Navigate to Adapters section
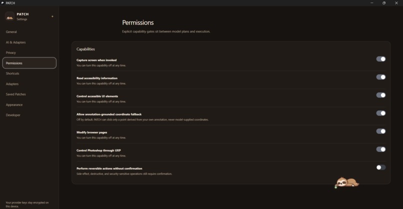 29,84
